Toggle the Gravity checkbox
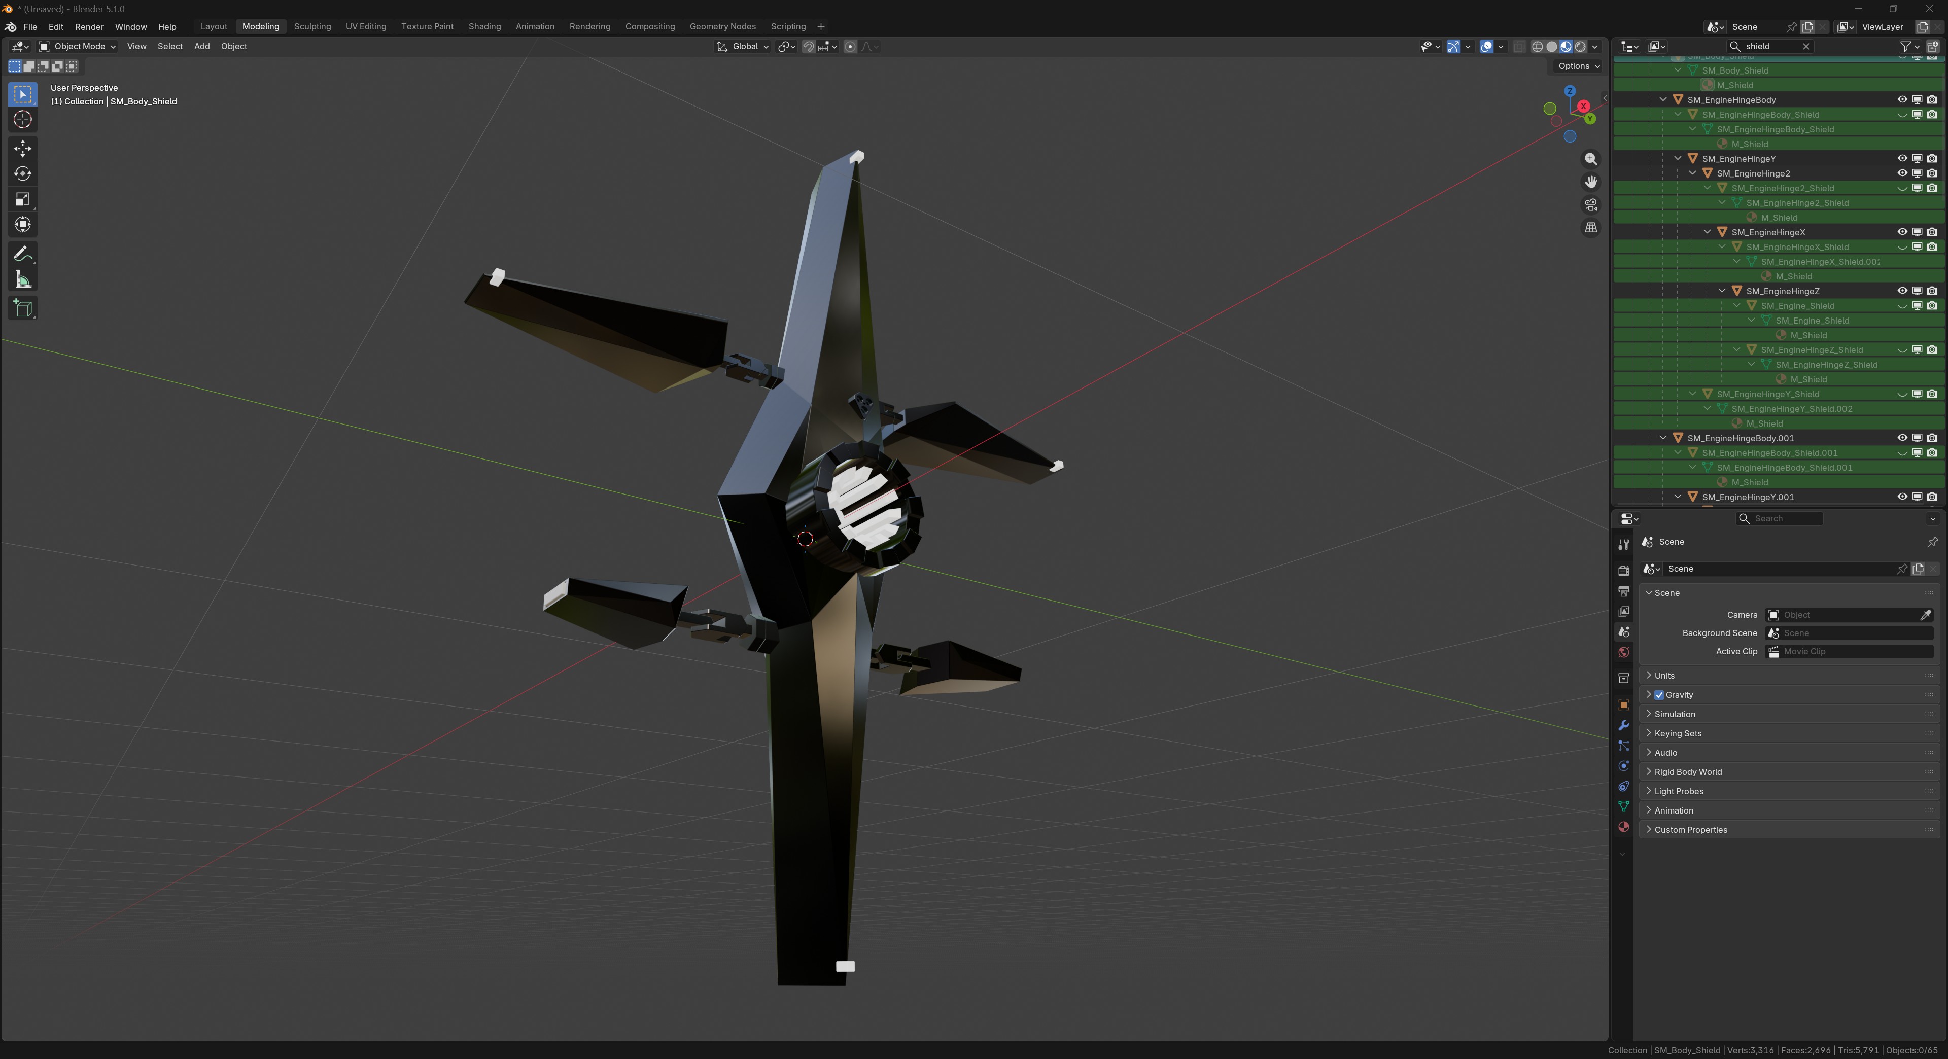The image size is (1948, 1059). click(1659, 695)
